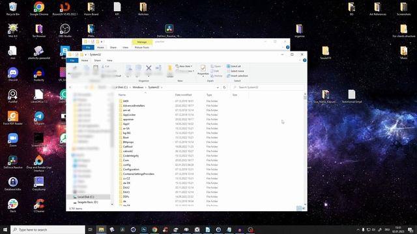The width and height of the screenshot is (417, 234).
Task: Select the Bthprops folder
Action: pos(128,142)
